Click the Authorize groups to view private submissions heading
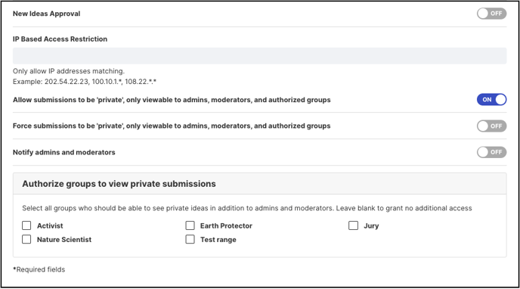 point(119,184)
